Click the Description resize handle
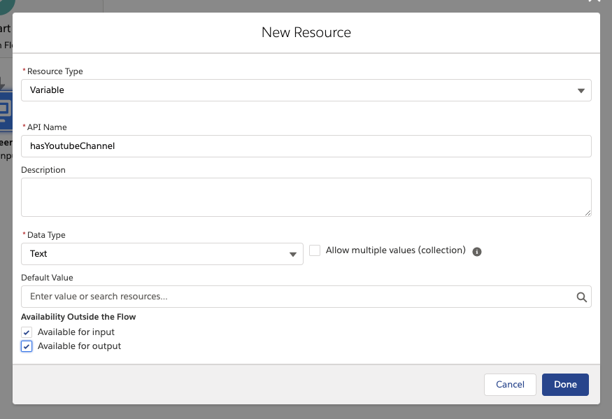 (588, 213)
